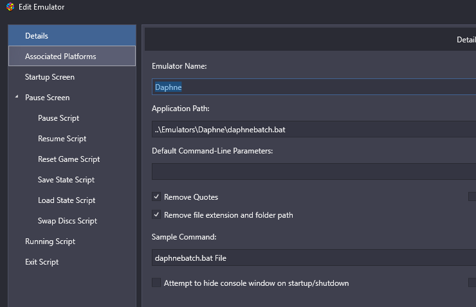
Task: Open Save State Script
Action: pyautogui.click(x=72, y=180)
